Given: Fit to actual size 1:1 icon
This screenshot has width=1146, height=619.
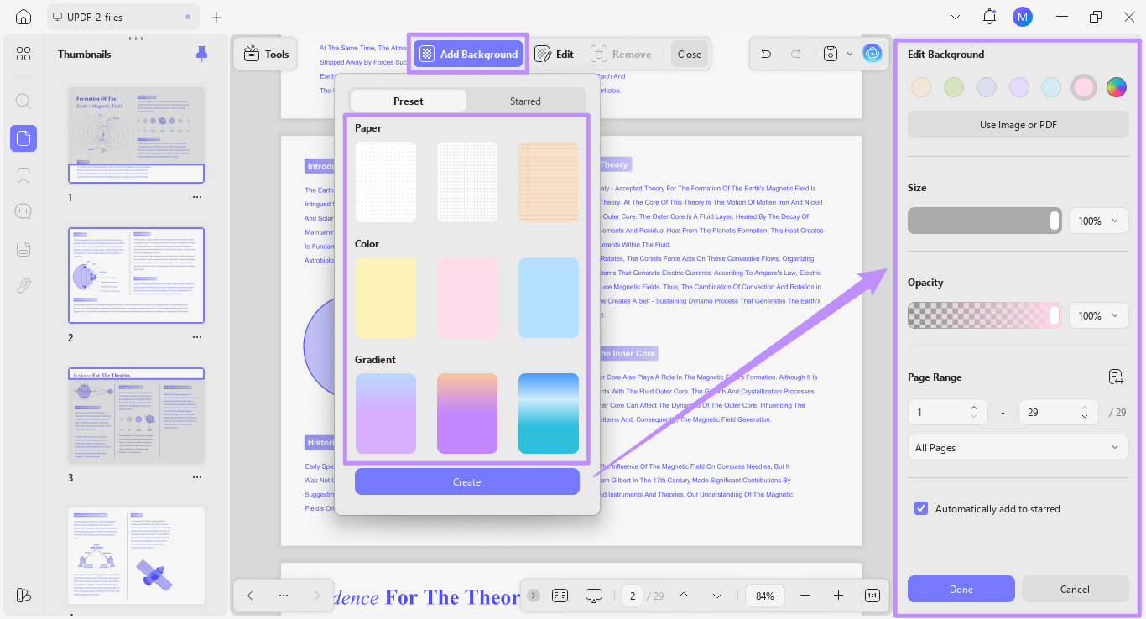Looking at the screenshot, I should (x=873, y=596).
